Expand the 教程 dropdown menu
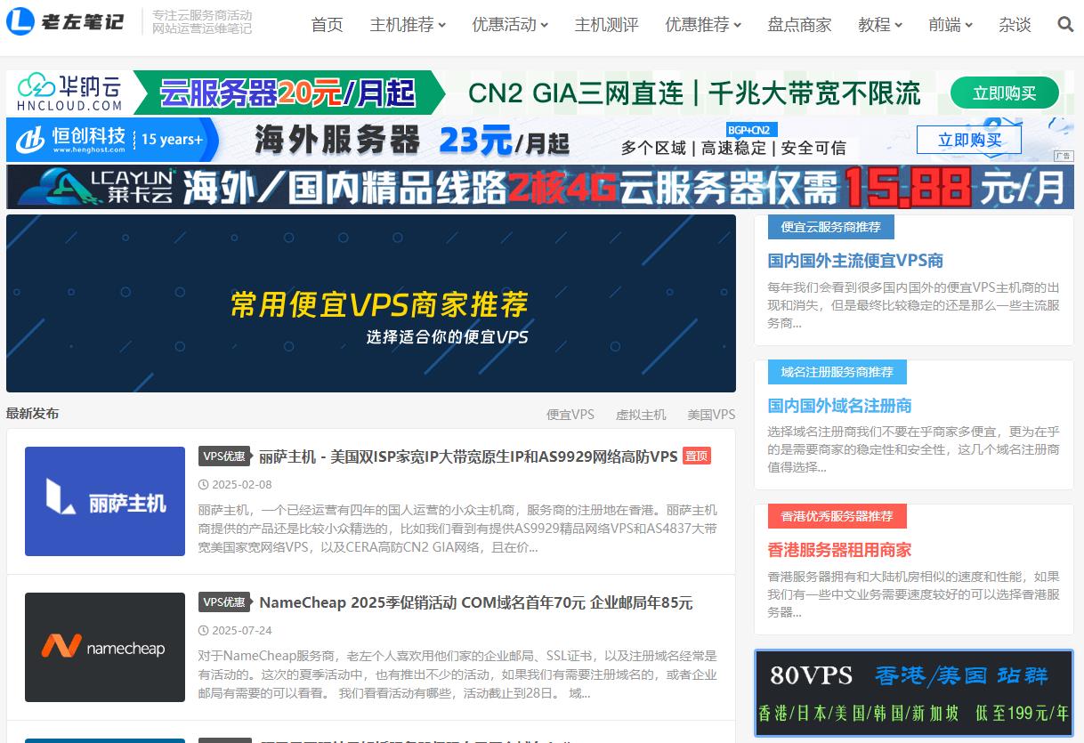Viewport: 1084px width, 743px height. (880, 25)
